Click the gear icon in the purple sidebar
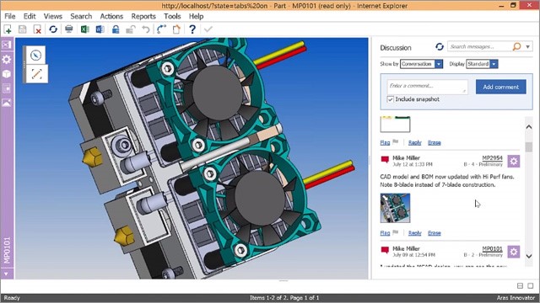 (7, 60)
